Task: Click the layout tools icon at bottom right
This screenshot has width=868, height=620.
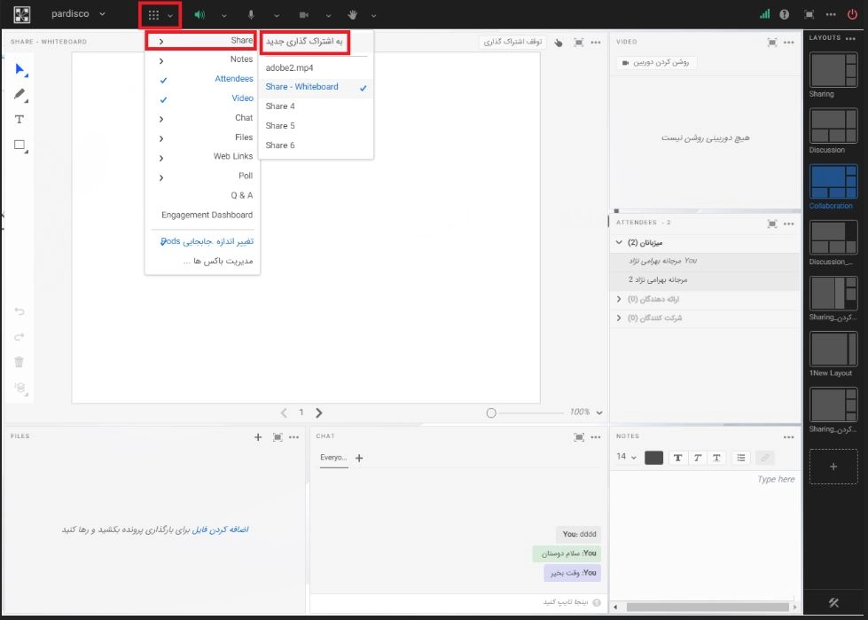Action: pos(833,603)
